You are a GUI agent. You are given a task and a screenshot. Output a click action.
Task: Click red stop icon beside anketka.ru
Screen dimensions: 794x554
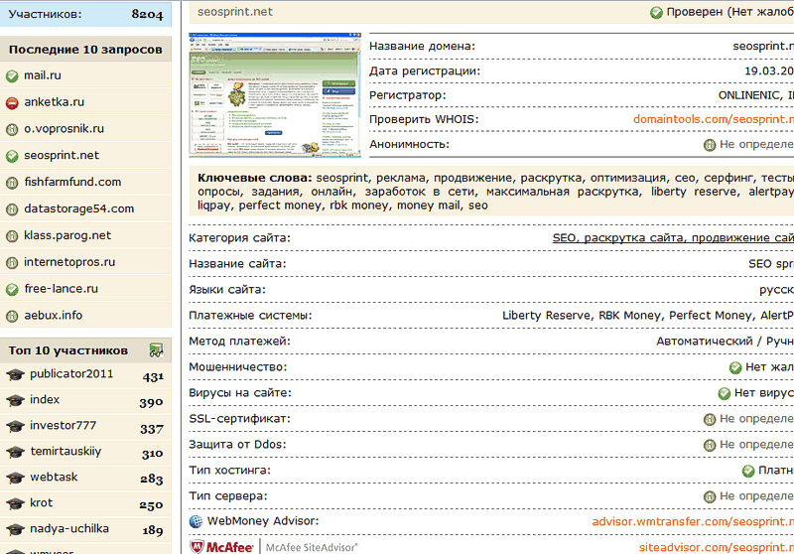pos(12,103)
